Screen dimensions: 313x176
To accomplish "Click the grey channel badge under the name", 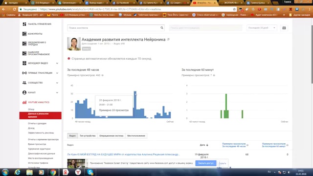I will [86, 49].
